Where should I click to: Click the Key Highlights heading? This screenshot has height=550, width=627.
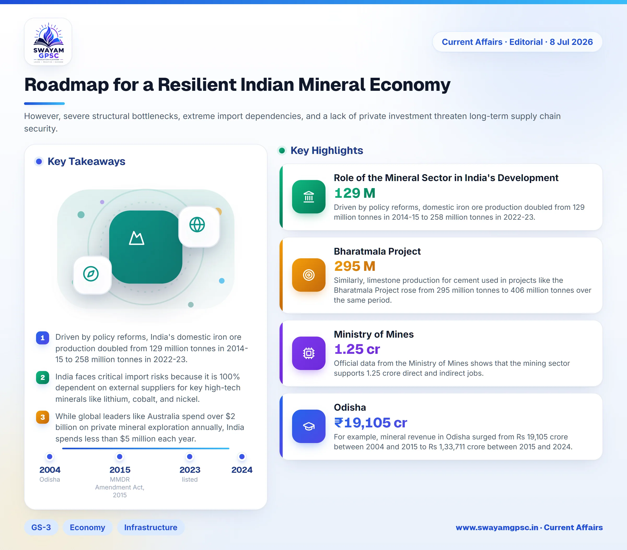click(x=327, y=151)
